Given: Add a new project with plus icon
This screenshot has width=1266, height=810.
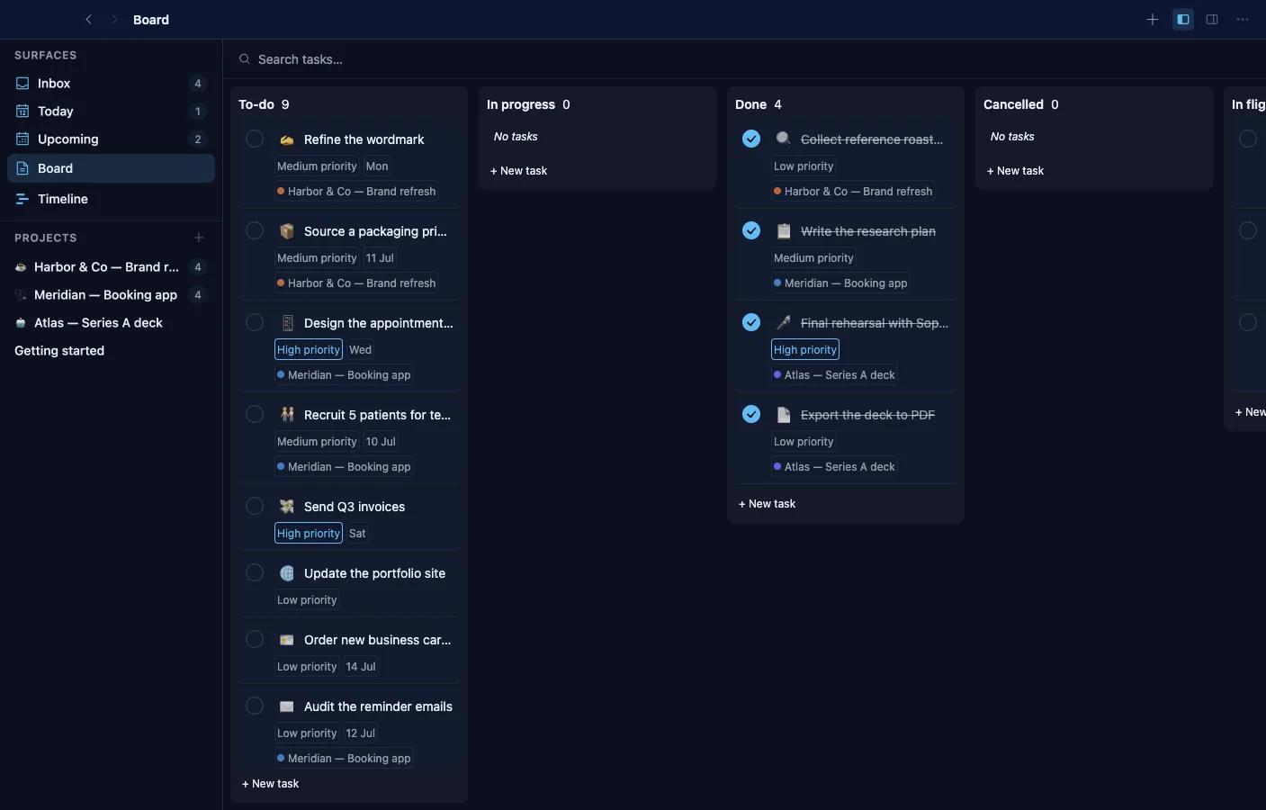Looking at the screenshot, I should pyautogui.click(x=199, y=238).
